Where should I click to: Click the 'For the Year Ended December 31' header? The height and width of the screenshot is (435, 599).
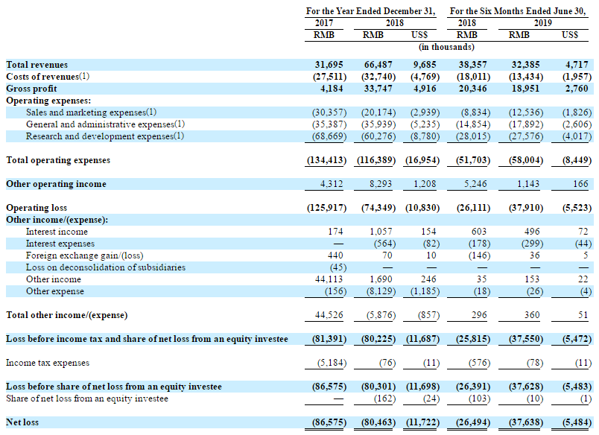(x=371, y=11)
